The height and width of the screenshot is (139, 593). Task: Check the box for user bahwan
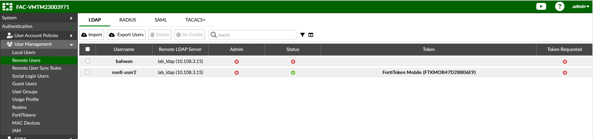tap(88, 61)
